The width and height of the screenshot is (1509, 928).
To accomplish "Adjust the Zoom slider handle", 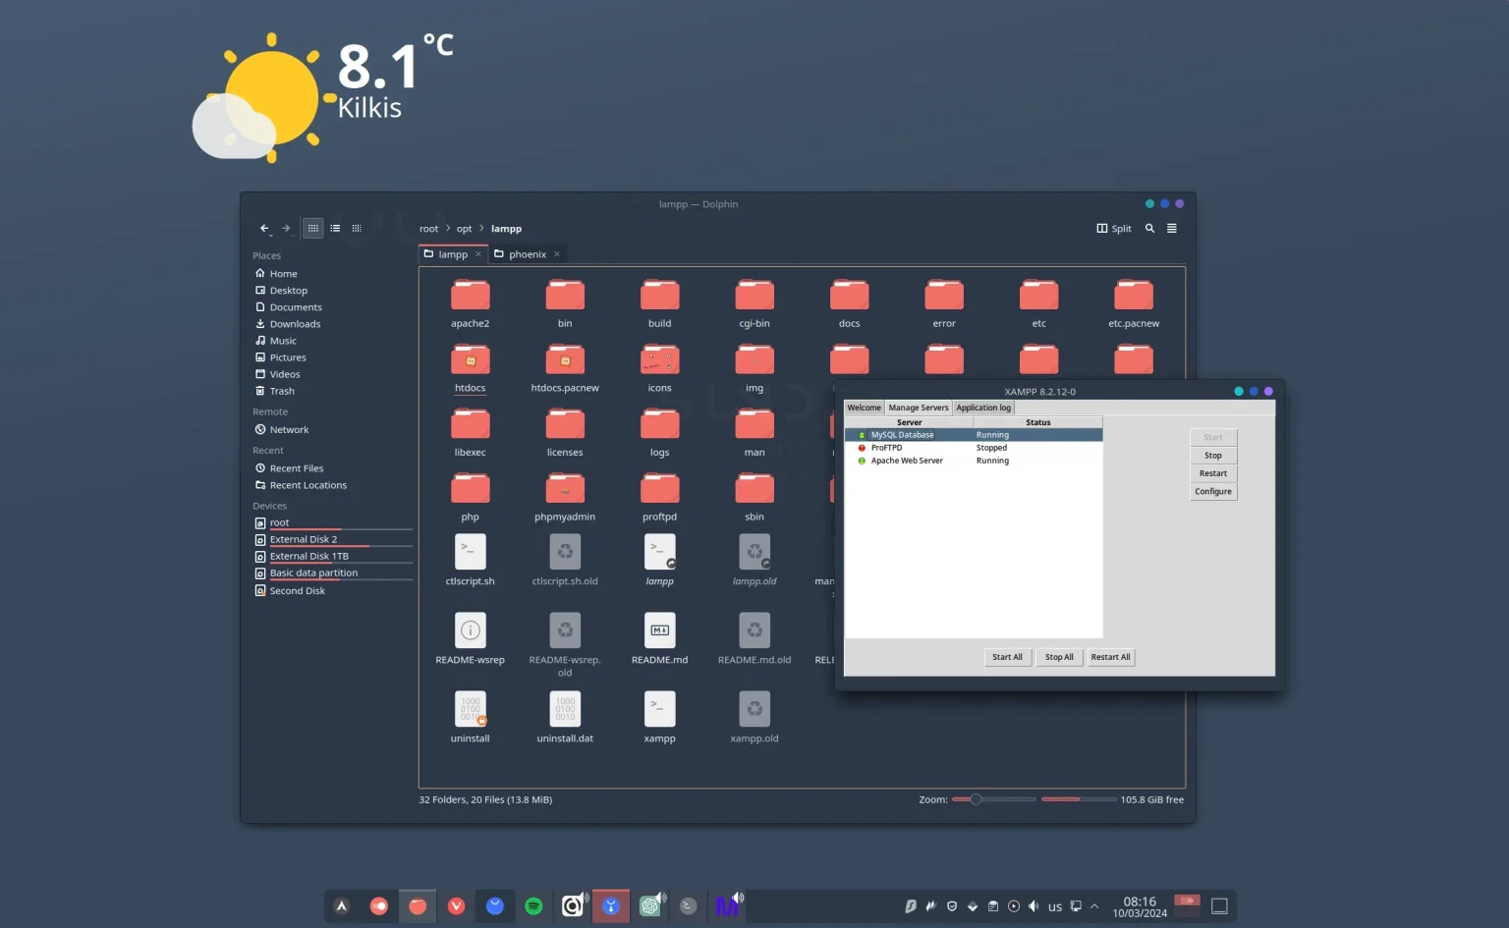I will point(976,799).
